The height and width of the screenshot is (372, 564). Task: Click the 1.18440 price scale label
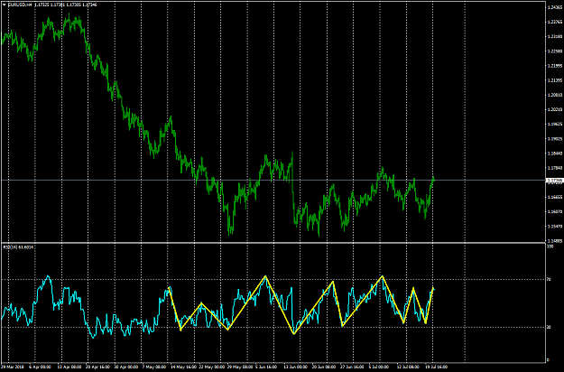point(554,153)
